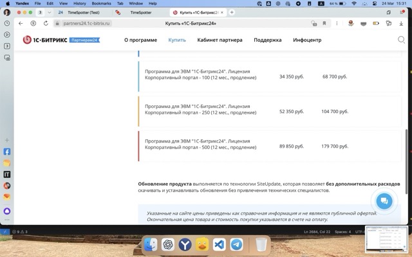The height and width of the screenshot is (257, 412).
Task: Click the site search magnifier icon
Action: click(401, 40)
